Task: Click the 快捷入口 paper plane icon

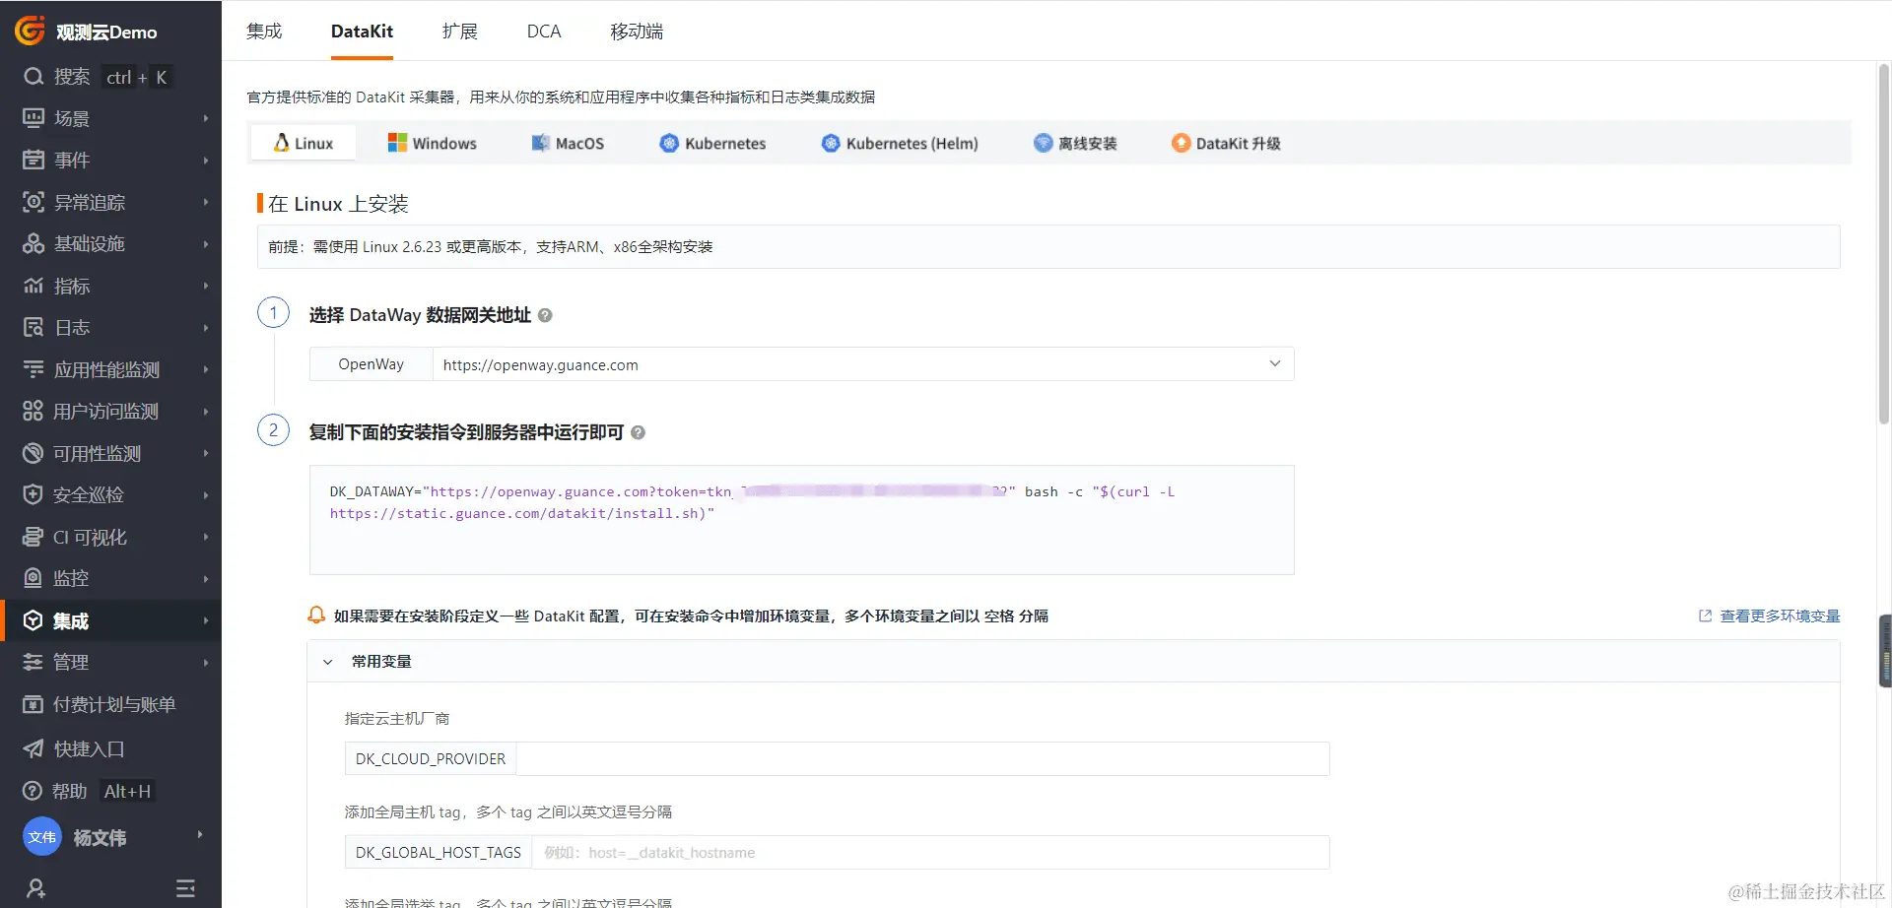Action: pos(34,748)
